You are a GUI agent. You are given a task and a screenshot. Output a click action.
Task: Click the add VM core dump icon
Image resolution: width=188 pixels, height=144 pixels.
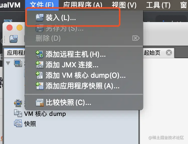[x=40, y=75]
